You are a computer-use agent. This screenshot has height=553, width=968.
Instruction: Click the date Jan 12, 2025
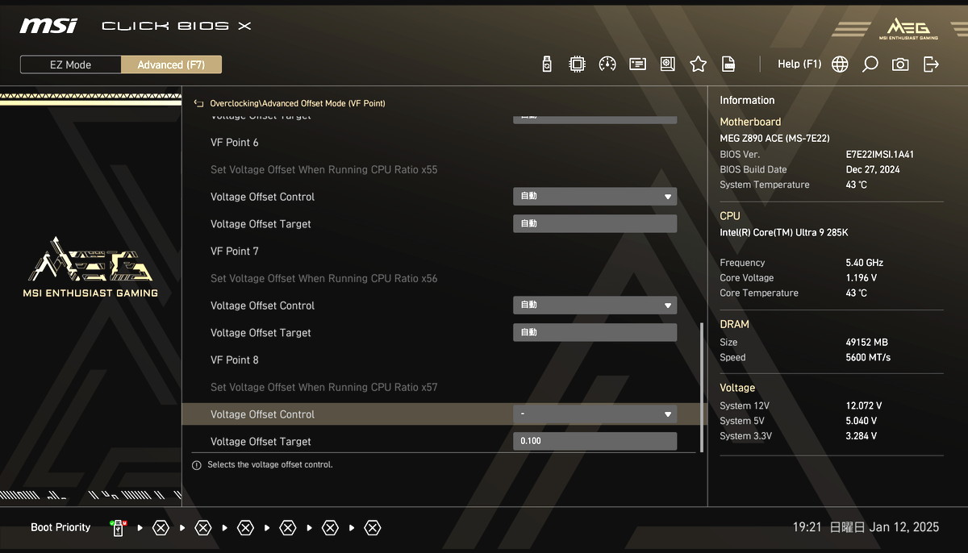(904, 527)
